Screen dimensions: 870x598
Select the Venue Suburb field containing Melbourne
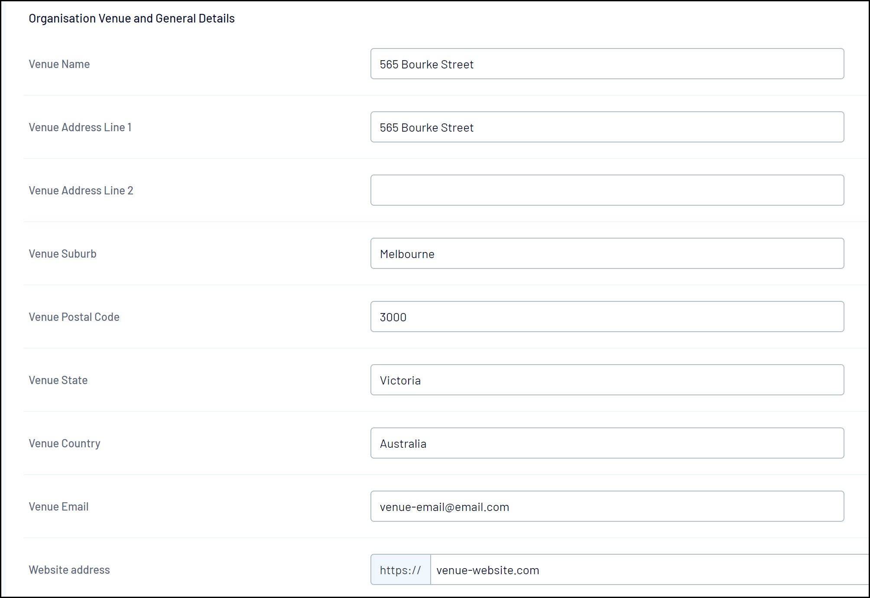607,253
